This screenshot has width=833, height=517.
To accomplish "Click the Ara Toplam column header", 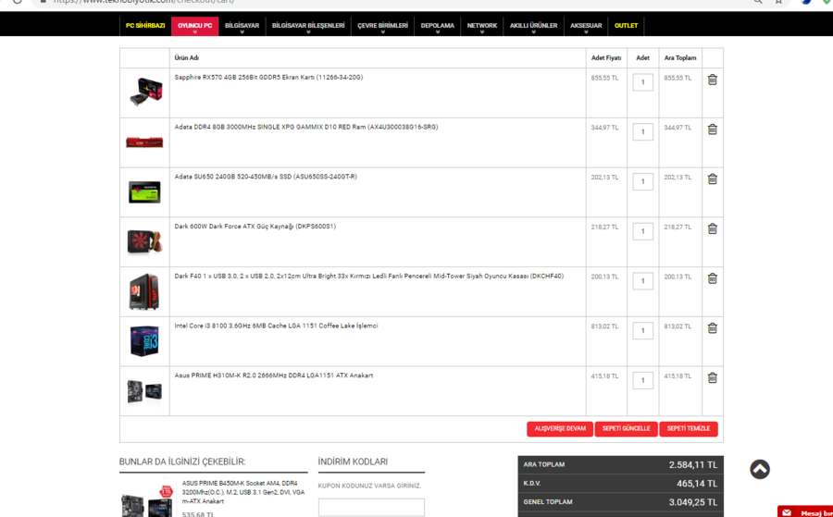I will tap(680, 58).
